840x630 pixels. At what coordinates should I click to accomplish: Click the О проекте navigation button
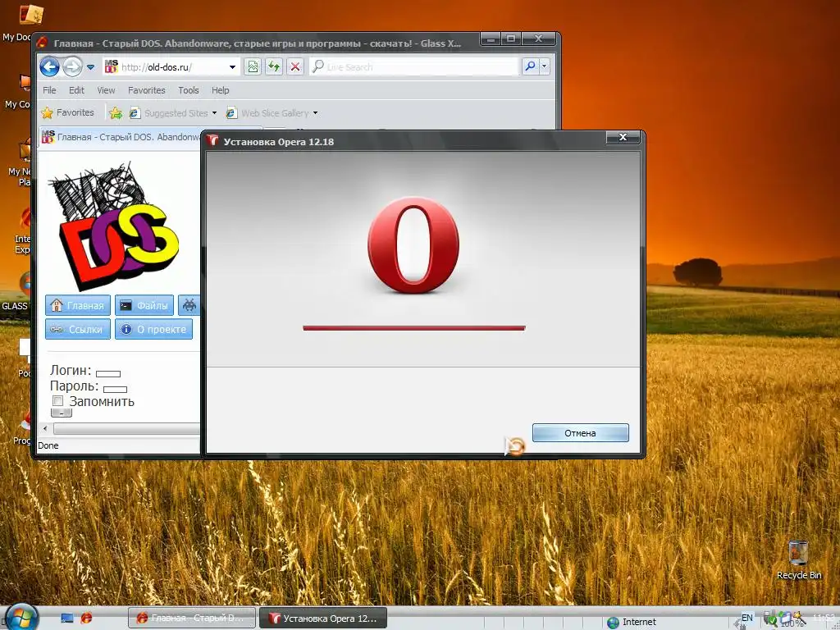coord(153,329)
